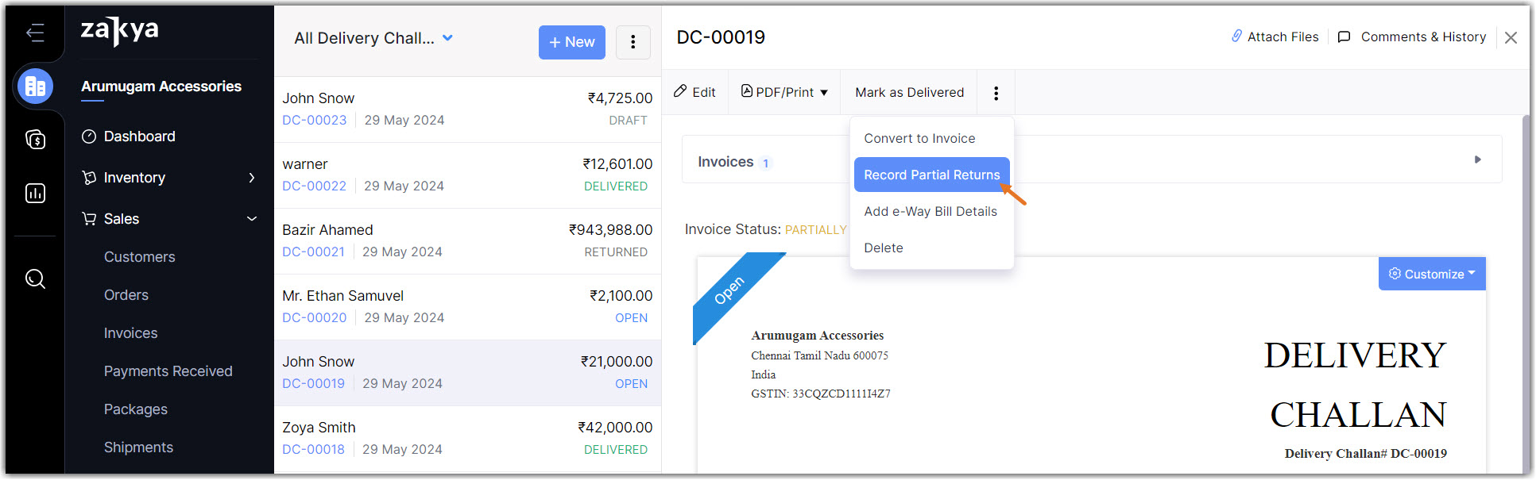The width and height of the screenshot is (1536, 480).
Task: Select the Mr. Ethan Samuvel row
Action: tap(467, 307)
